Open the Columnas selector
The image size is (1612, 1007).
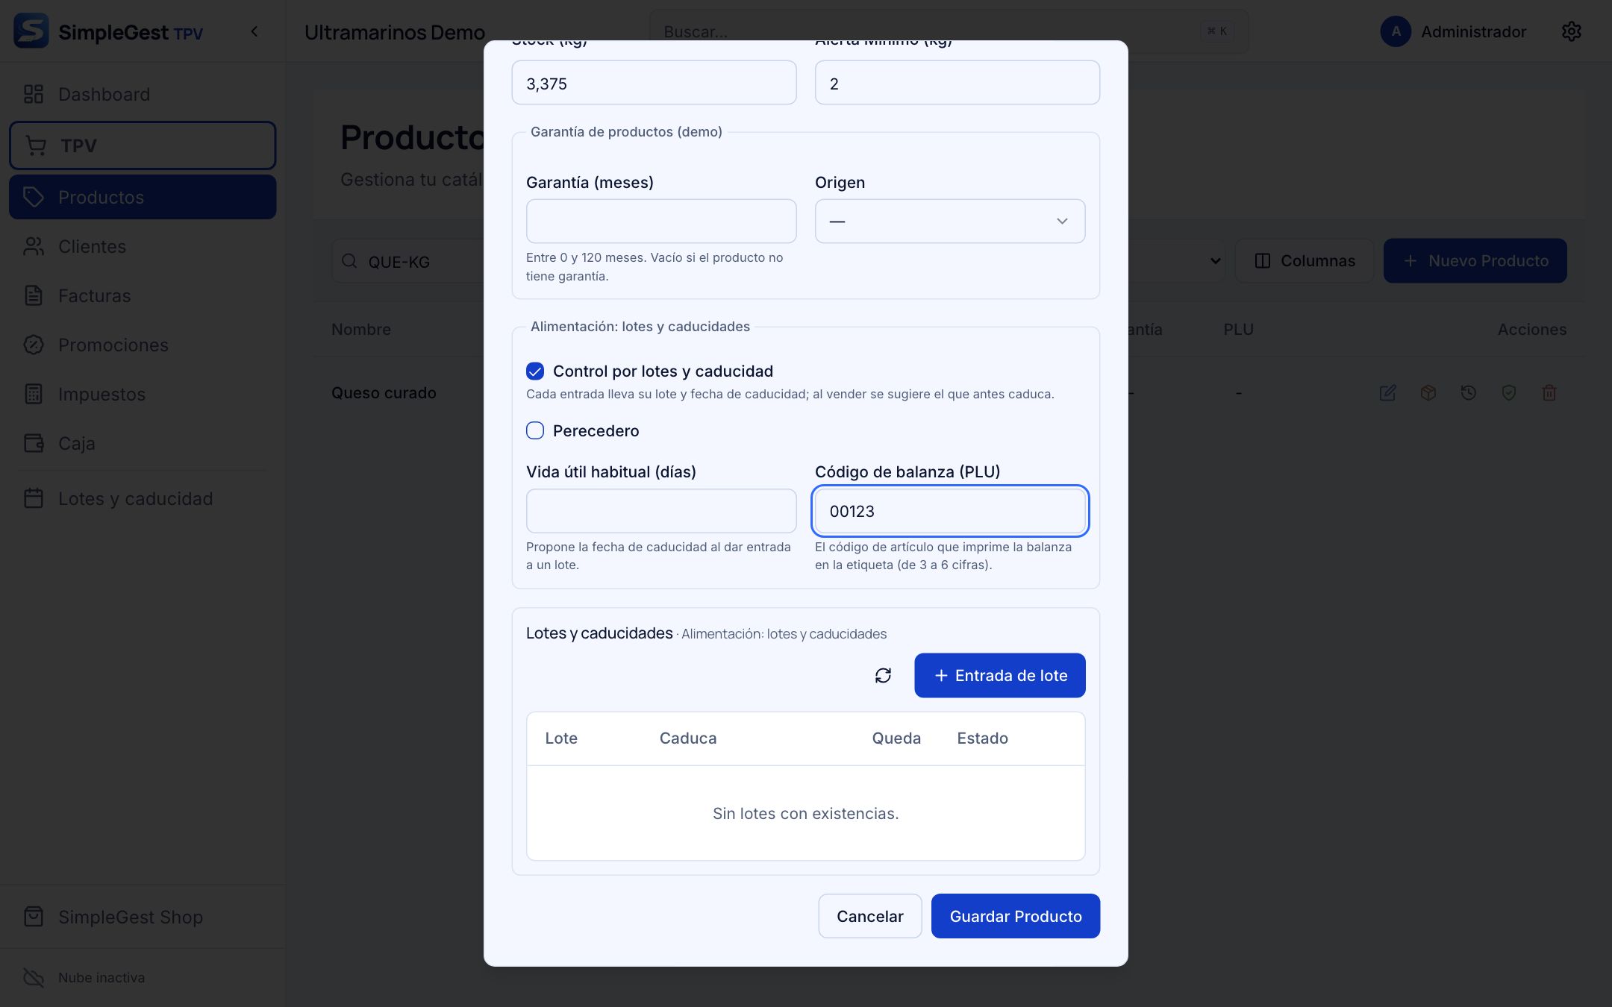pos(1305,261)
